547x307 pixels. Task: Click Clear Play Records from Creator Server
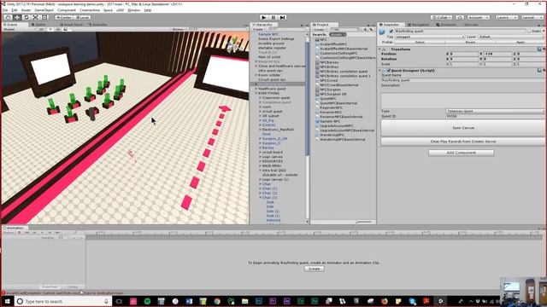pyautogui.click(x=463, y=142)
